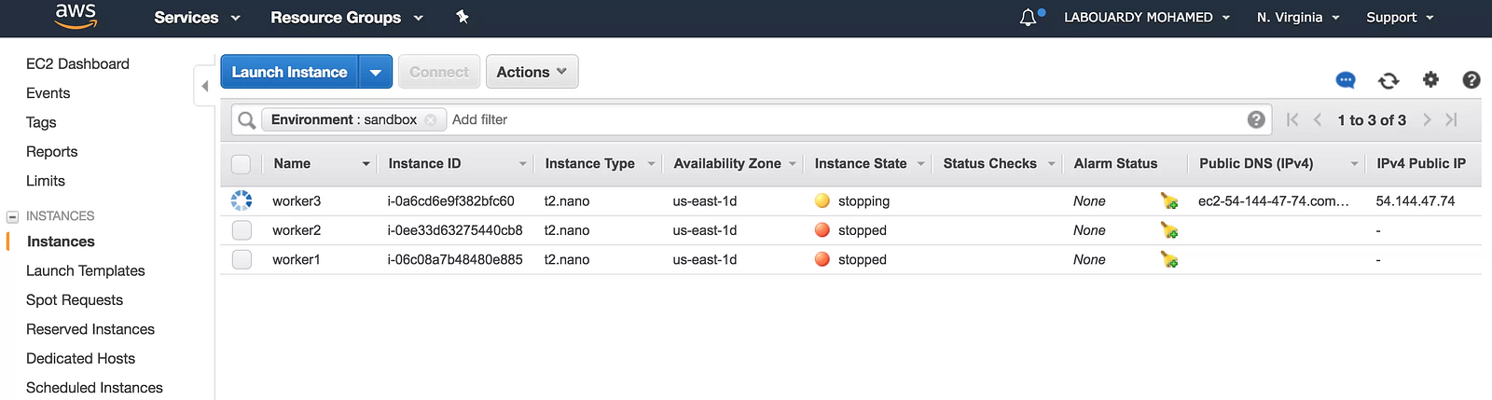
Task: Select the worker1 row checkbox
Action: [x=242, y=259]
